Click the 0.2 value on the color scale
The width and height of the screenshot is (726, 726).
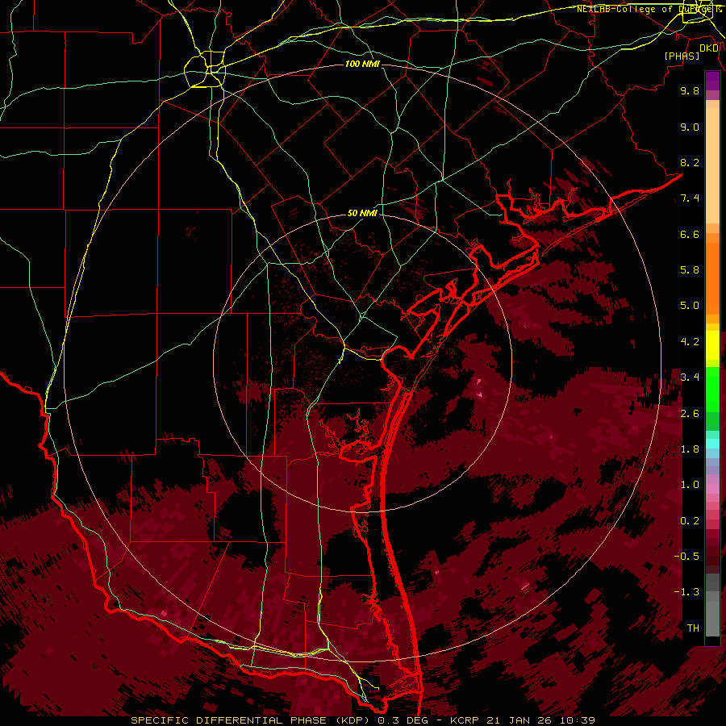[x=690, y=521]
